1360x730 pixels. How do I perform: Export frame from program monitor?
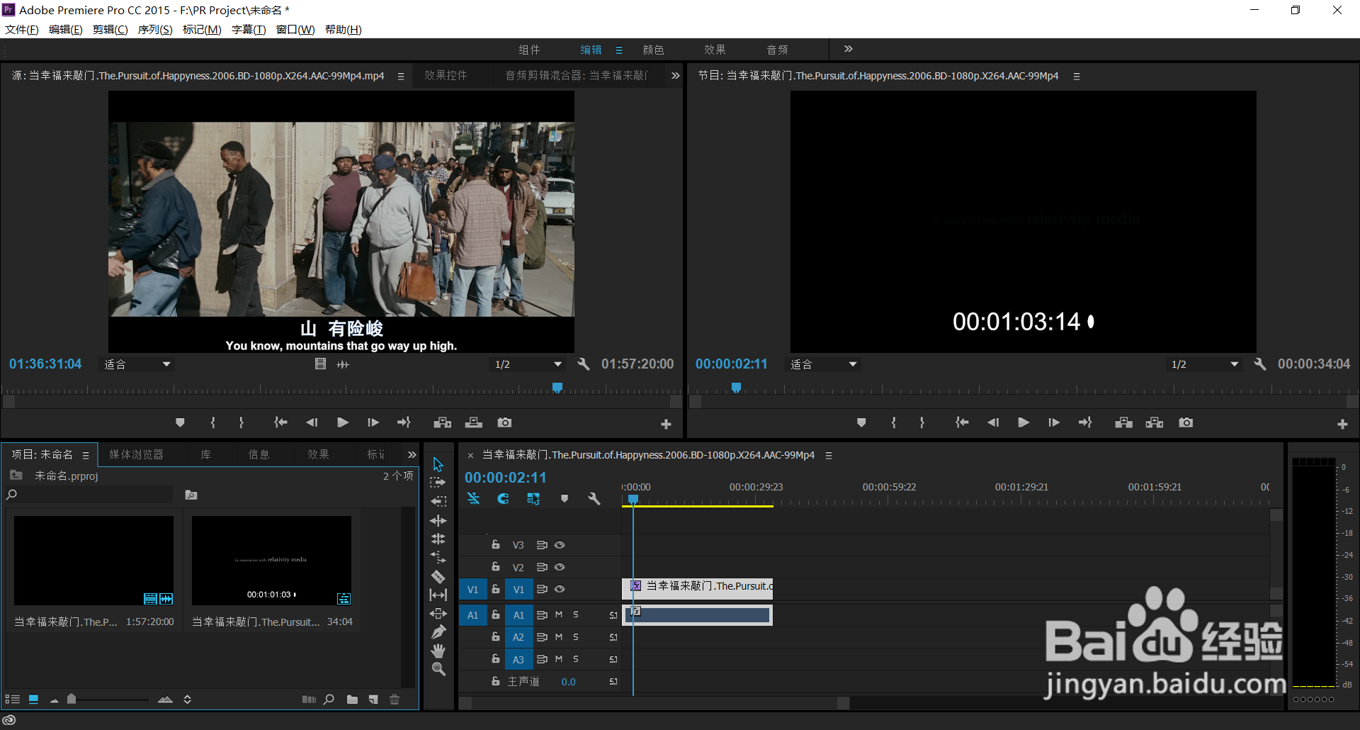click(1186, 422)
